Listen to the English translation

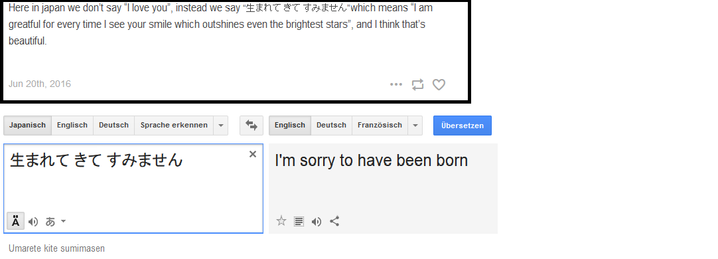pyautogui.click(x=317, y=222)
